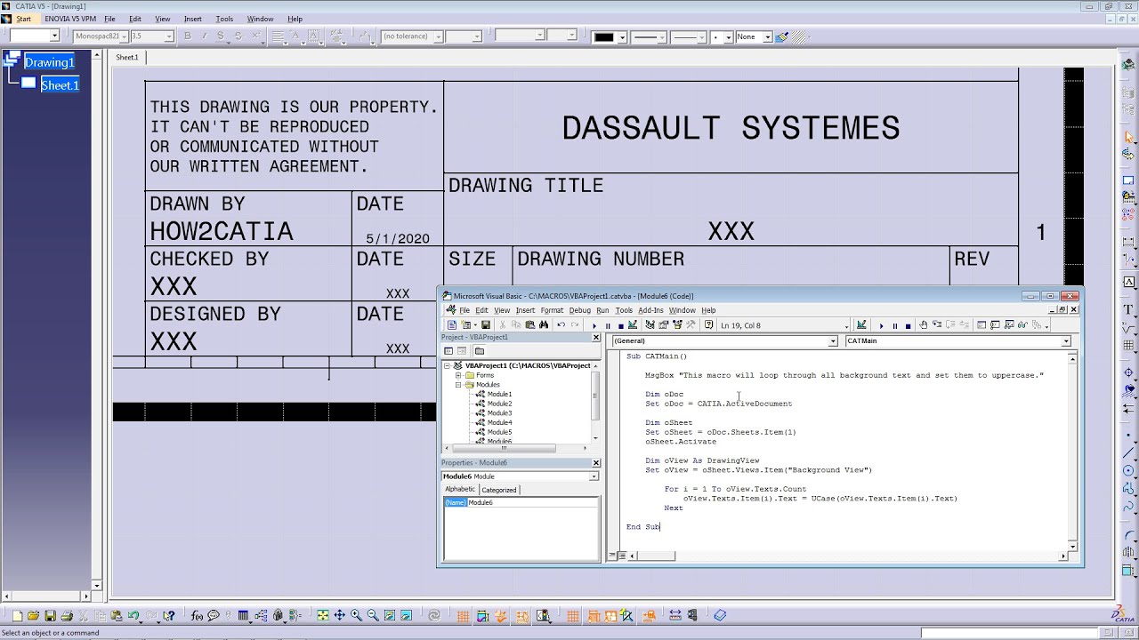Click the painter format brush icon in top toolbar
This screenshot has width=1139, height=640.
781,37
